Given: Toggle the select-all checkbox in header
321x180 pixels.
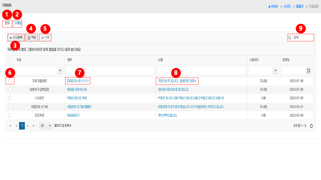Looking at the screenshot, I should pos(10,60).
